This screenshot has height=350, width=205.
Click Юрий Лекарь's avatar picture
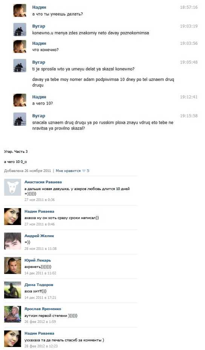click(12, 266)
